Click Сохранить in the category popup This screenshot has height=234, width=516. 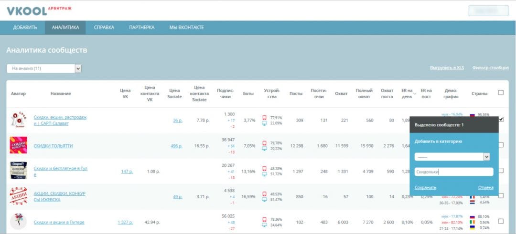[426, 188]
